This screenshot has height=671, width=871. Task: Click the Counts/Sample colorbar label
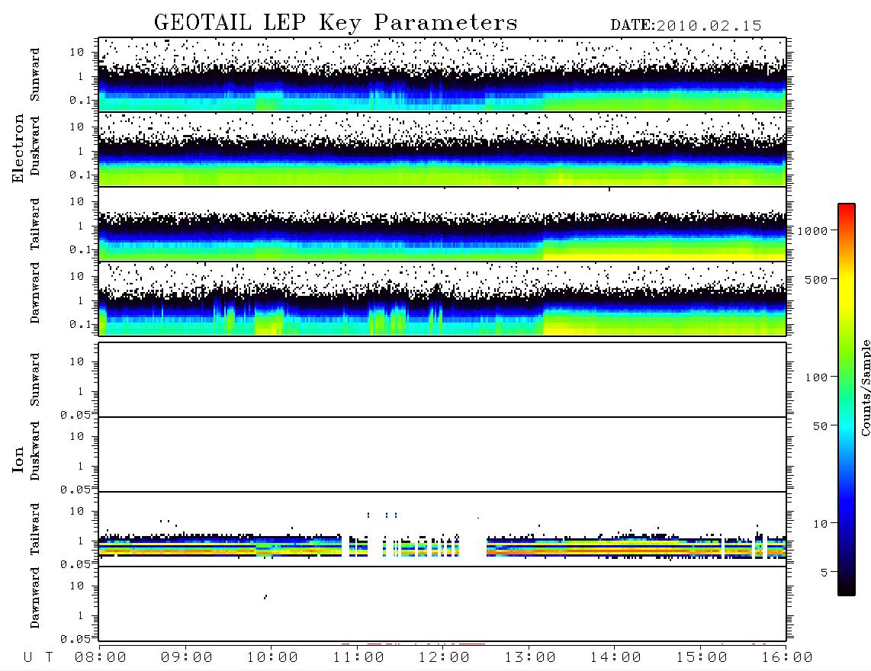[865, 387]
